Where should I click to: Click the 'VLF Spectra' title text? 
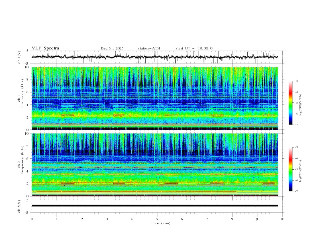click(x=45, y=48)
